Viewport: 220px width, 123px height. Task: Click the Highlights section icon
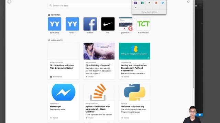[49, 40]
